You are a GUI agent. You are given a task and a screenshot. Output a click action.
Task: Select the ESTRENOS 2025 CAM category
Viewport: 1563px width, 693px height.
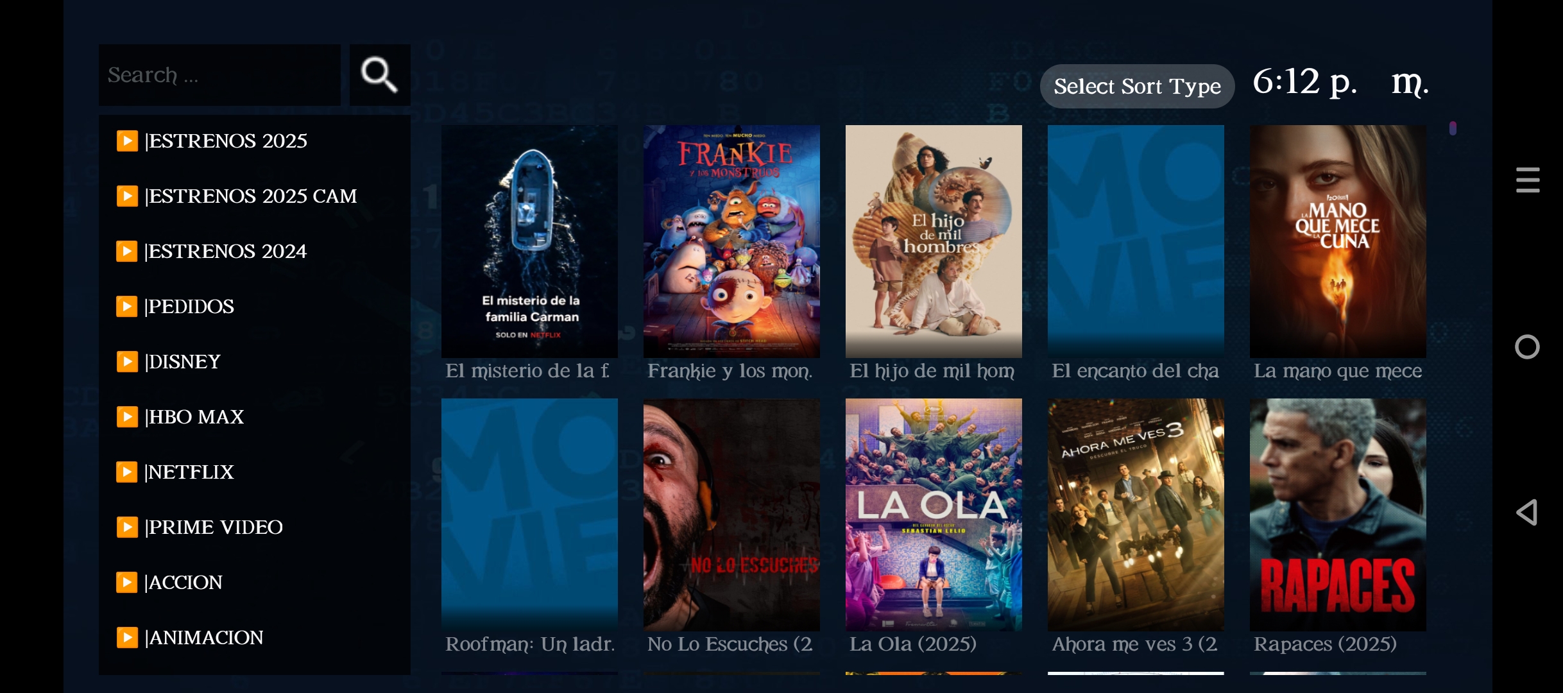(x=255, y=196)
